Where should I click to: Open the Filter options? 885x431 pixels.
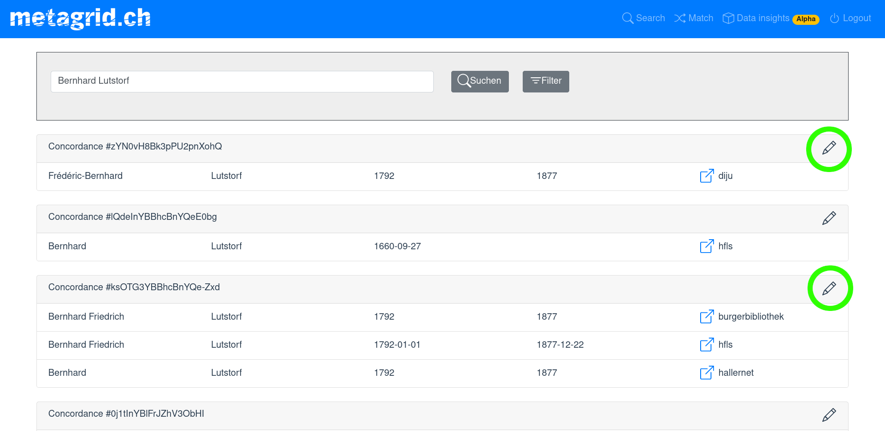click(545, 81)
